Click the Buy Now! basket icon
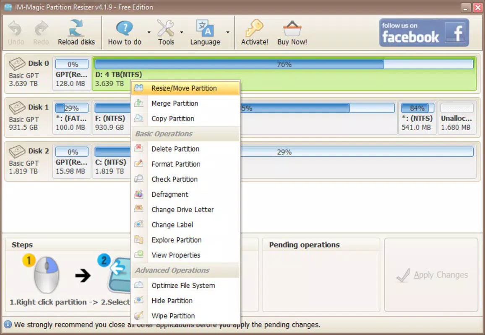The image size is (485, 335). [x=292, y=29]
